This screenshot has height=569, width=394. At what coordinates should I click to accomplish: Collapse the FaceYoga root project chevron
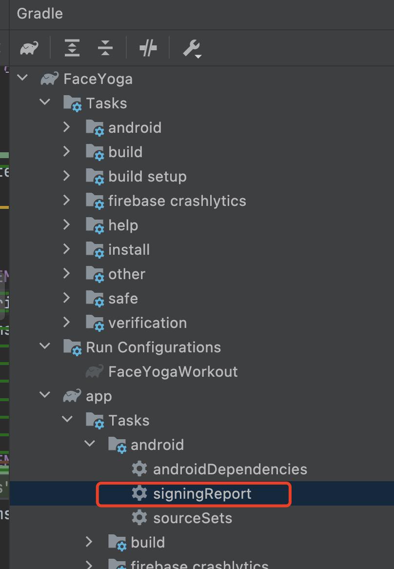22,77
